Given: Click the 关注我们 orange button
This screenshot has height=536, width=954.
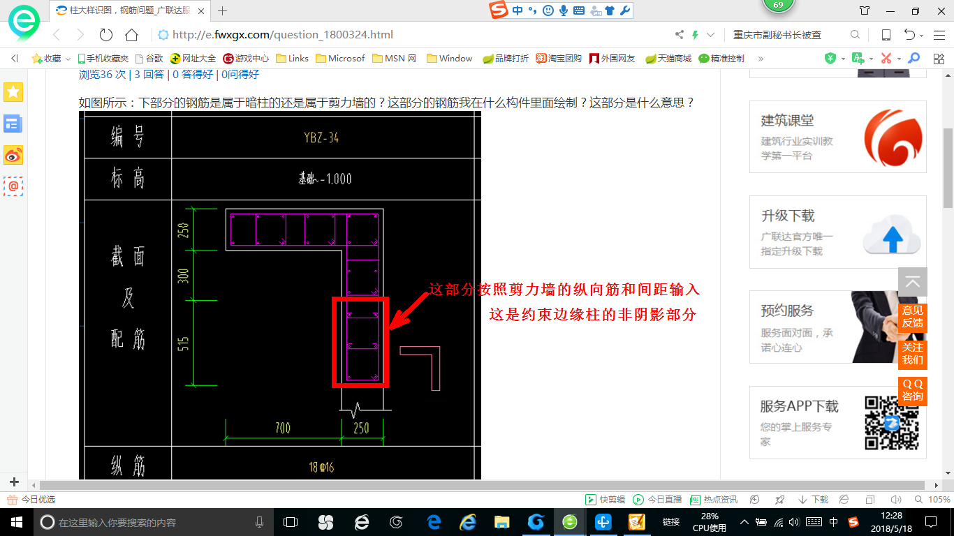Looking at the screenshot, I should tap(913, 353).
